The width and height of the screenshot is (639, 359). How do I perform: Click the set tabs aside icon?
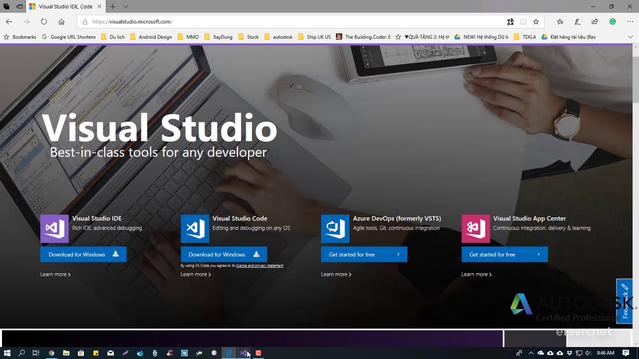pyautogui.click(x=19, y=6)
